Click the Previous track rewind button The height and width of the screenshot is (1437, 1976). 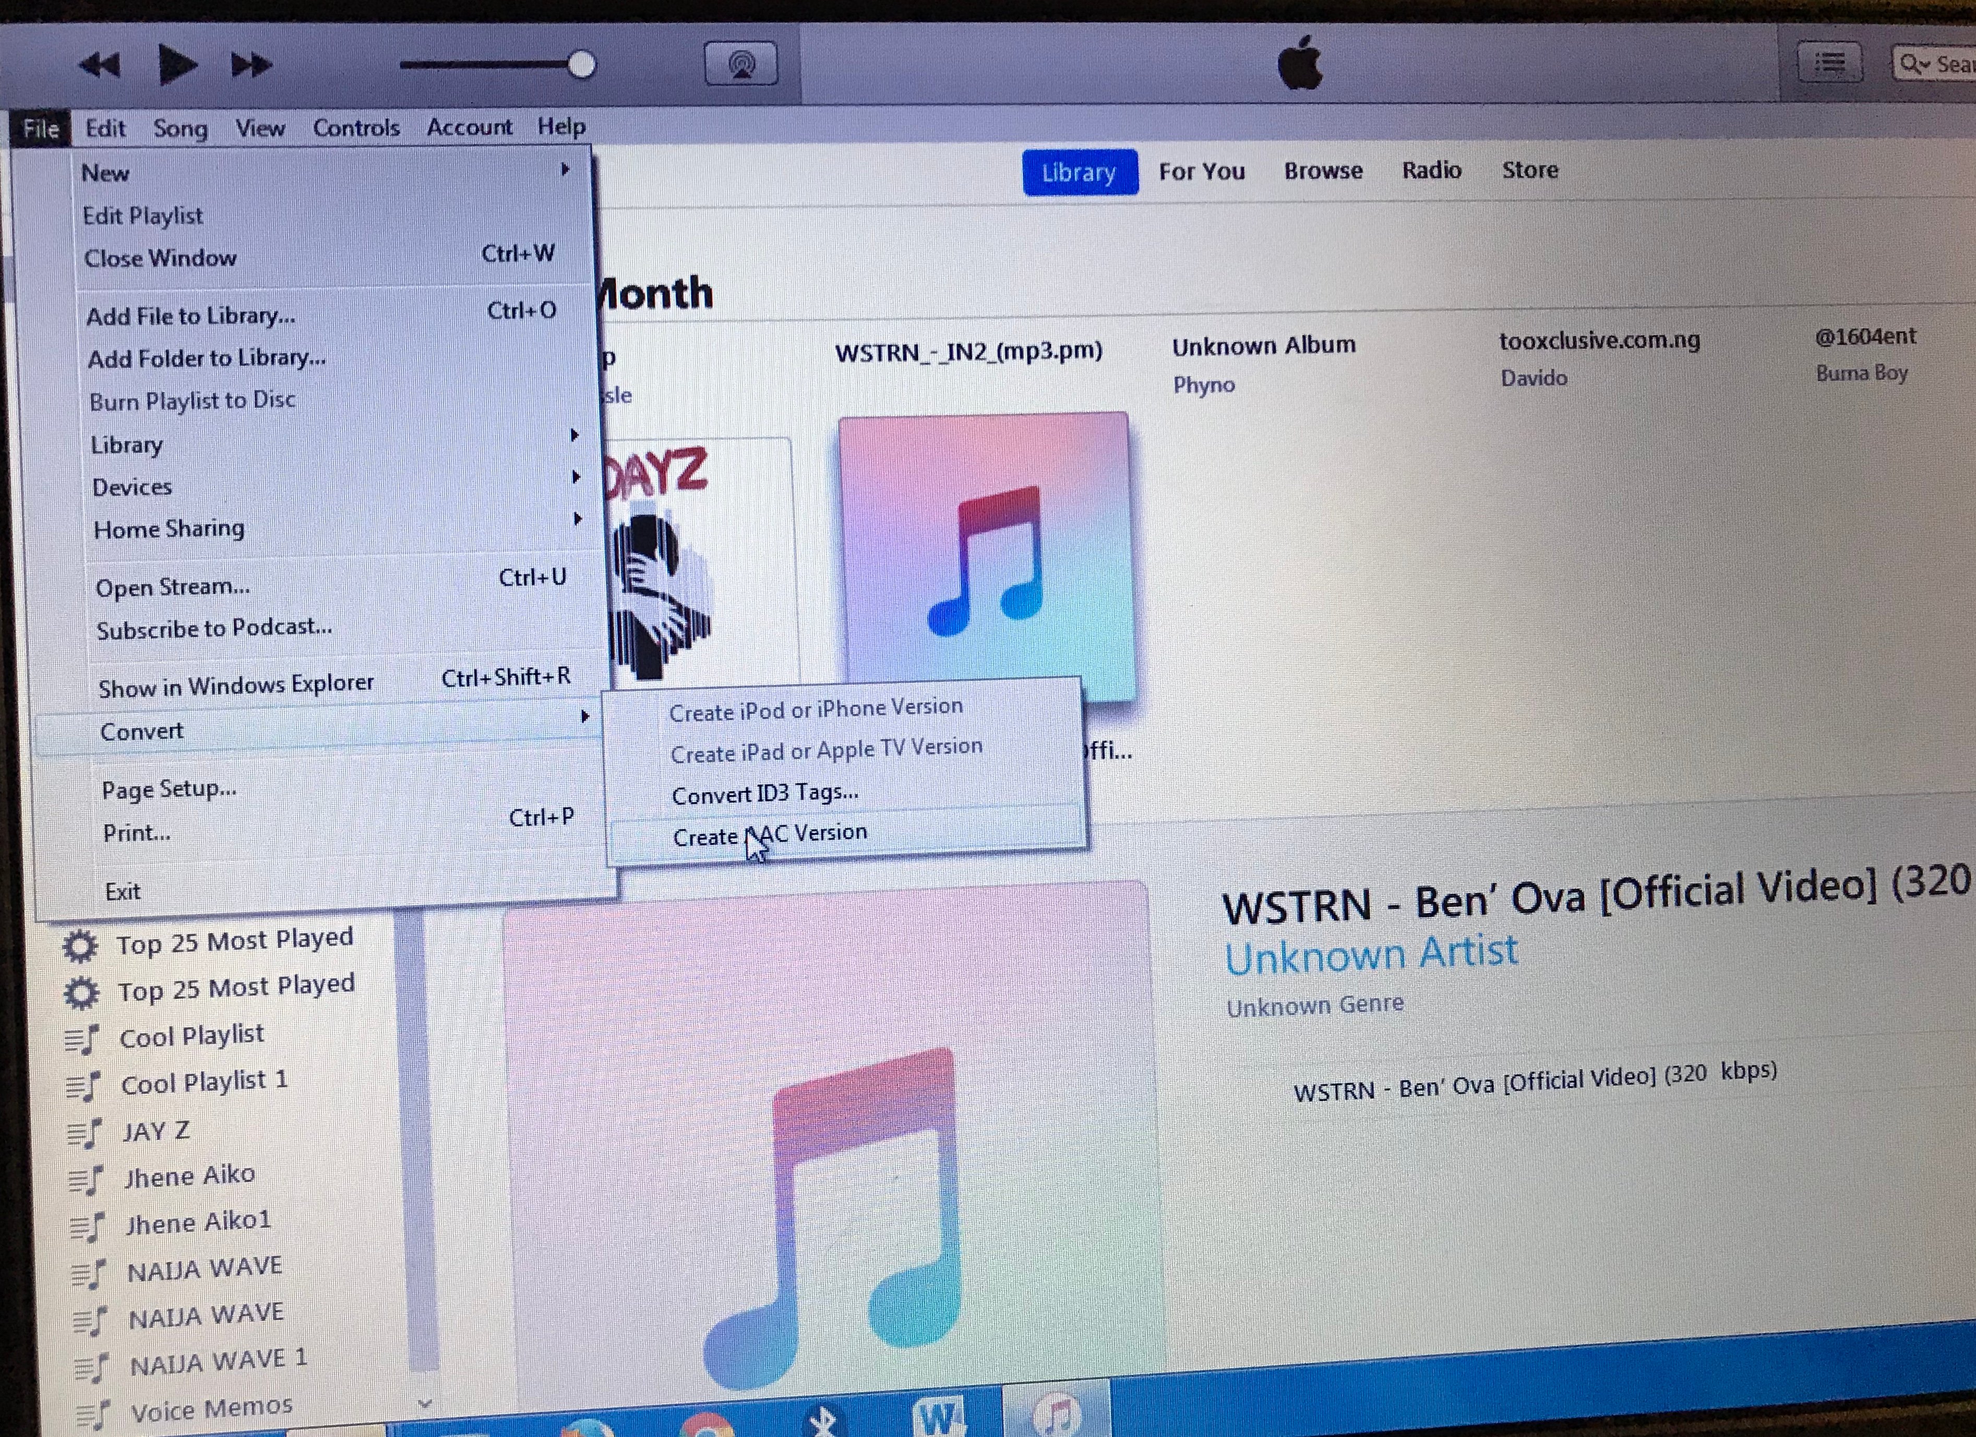pyautogui.click(x=99, y=65)
